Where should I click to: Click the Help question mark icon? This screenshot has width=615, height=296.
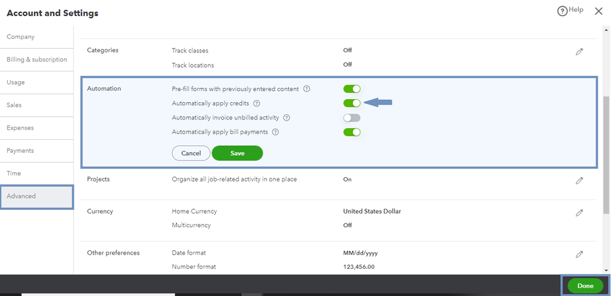click(562, 11)
